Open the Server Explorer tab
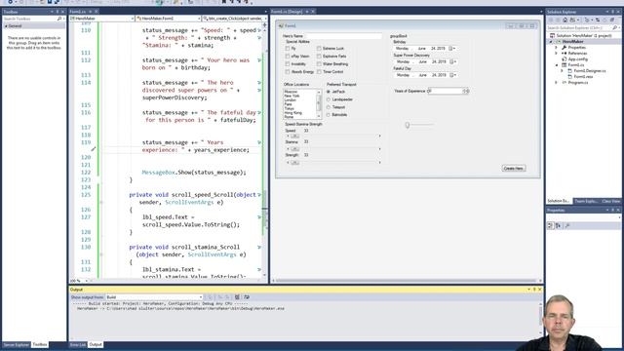Image resolution: width=624 pixels, height=351 pixels. 17,344
